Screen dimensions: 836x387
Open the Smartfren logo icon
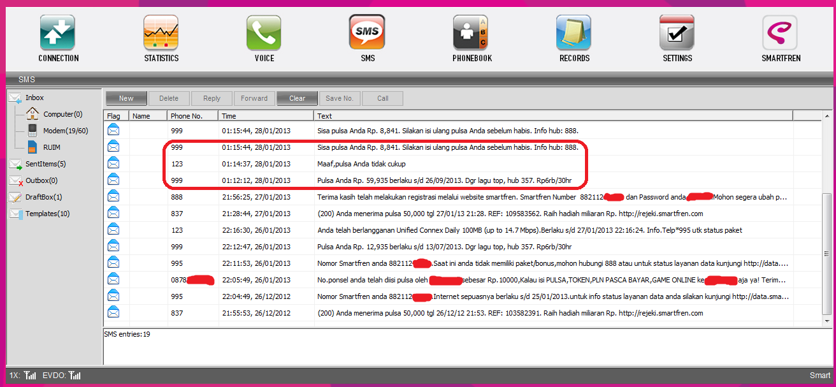coord(780,33)
